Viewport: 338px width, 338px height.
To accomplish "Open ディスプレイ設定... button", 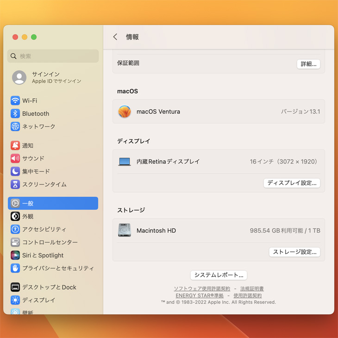I will pos(292,183).
